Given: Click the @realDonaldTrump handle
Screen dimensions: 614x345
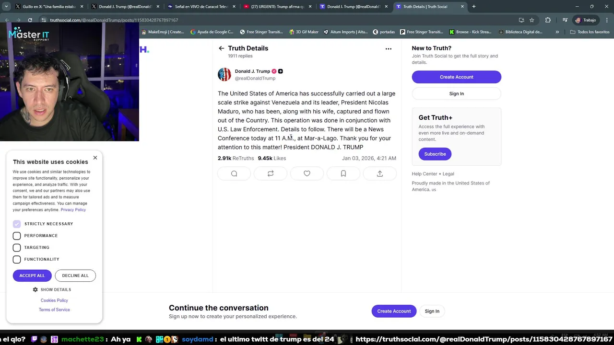Looking at the screenshot, I should 255,79.
